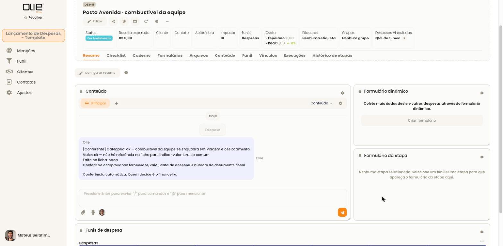Open the Formulários tab
Screen dimensions: 503x246
click(170, 55)
